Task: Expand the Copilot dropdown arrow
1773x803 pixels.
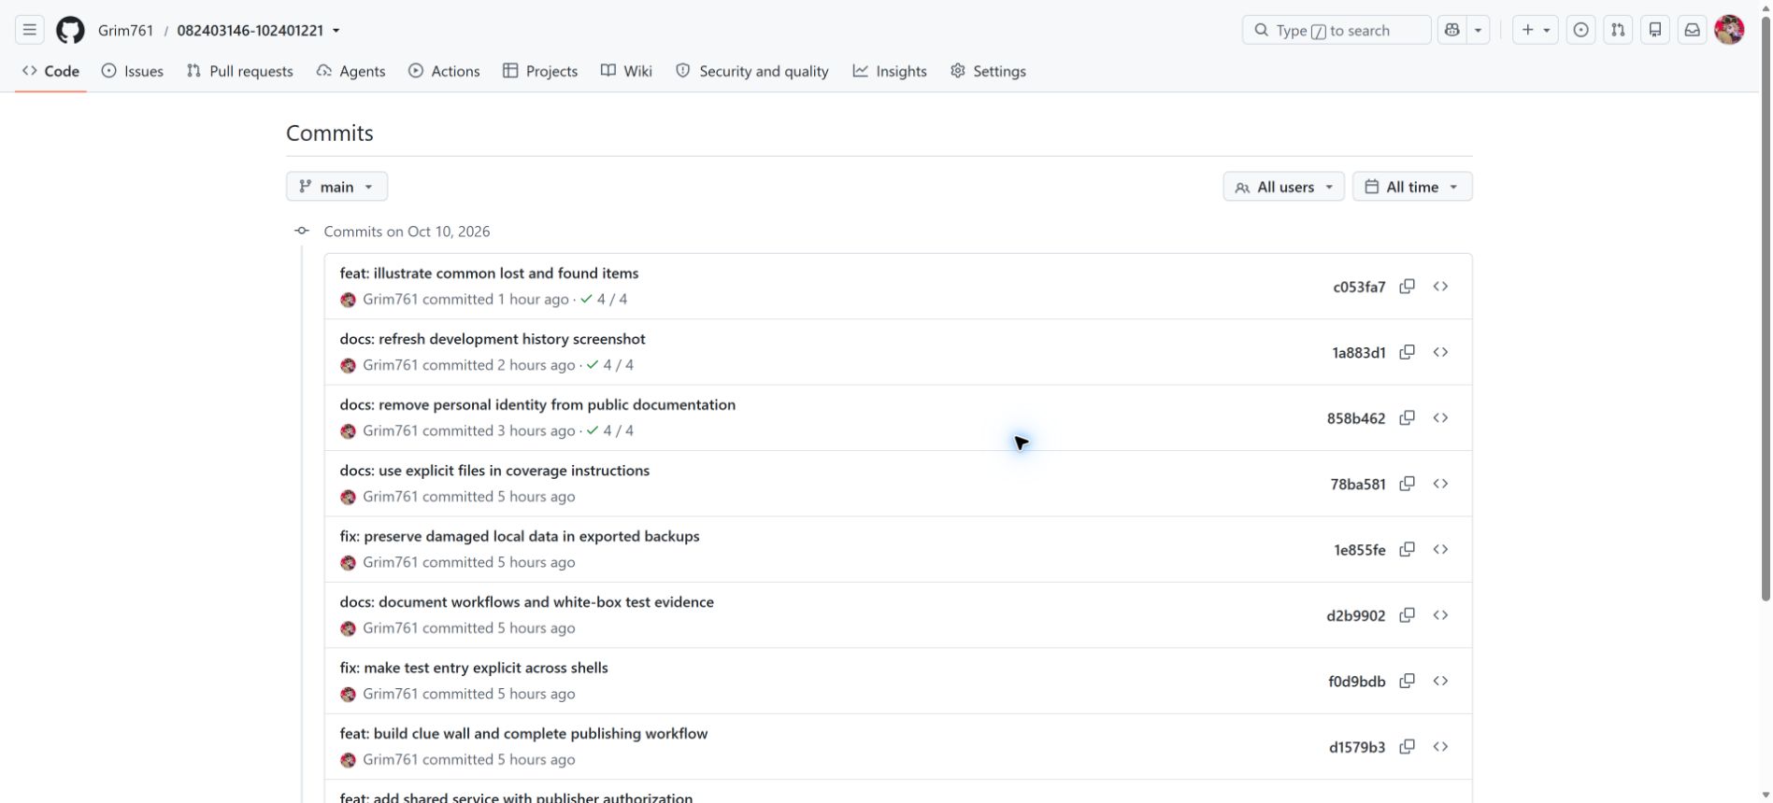Action: click(x=1478, y=30)
